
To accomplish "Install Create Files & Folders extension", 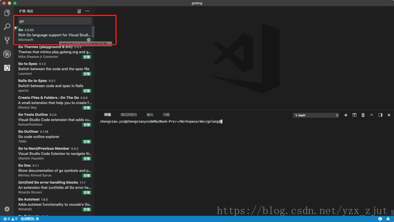I will point(87,108).
